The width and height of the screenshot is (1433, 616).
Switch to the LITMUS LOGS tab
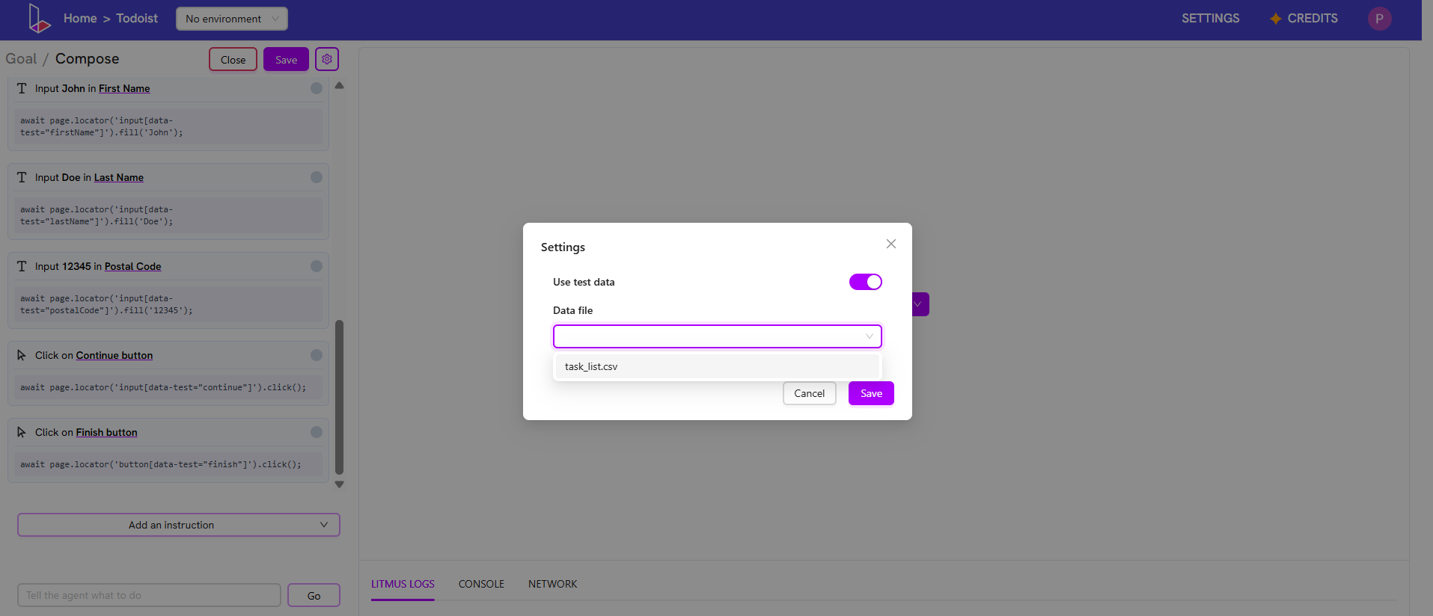(403, 584)
